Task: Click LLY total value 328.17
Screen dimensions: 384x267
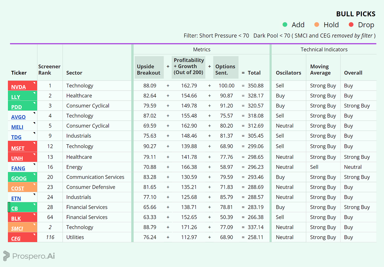Action: click(x=256, y=96)
